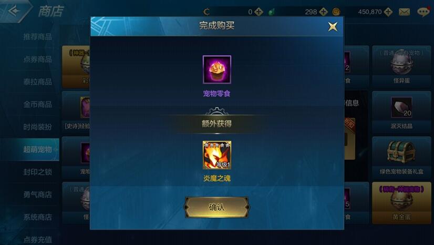Image resolution: width=434 pixels, height=245 pixels.
Task: Open the 泰拉商品 category
Action: point(38,81)
